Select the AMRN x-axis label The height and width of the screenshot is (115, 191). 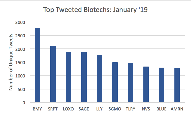tap(177, 109)
